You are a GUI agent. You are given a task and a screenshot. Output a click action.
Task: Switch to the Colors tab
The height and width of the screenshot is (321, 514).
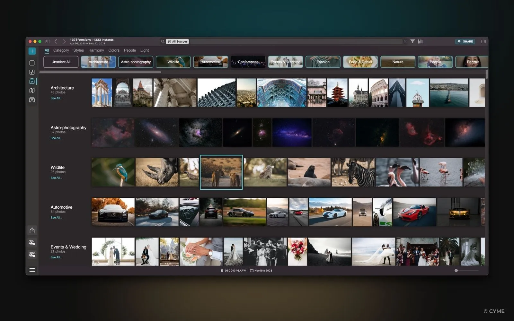click(x=114, y=50)
